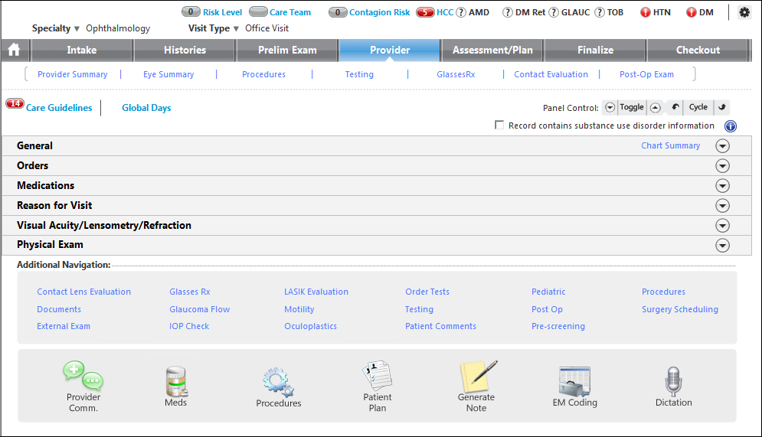This screenshot has height=437, width=762.
Task: Open the Surgery Scheduling navigation link
Action: [680, 309]
